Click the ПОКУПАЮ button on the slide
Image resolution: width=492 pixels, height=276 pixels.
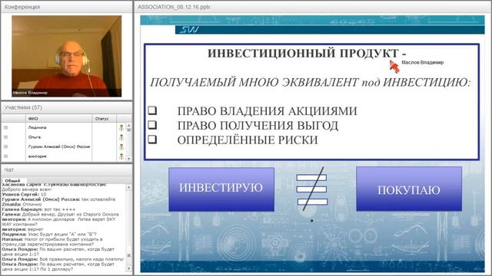click(409, 189)
